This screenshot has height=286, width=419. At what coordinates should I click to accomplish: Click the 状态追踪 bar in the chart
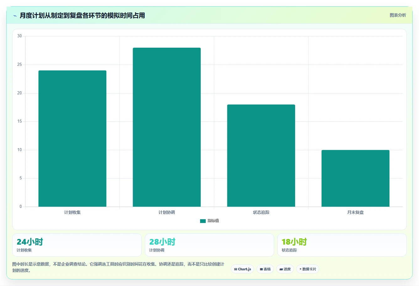click(x=261, y=156)
